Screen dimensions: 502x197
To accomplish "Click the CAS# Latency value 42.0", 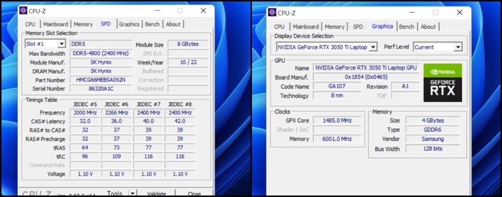I will pos(180,121).
